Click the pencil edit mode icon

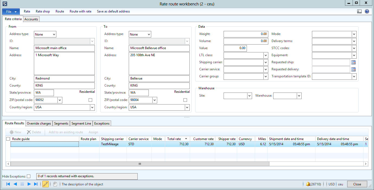pyautogui.click(x=46, y=184)
